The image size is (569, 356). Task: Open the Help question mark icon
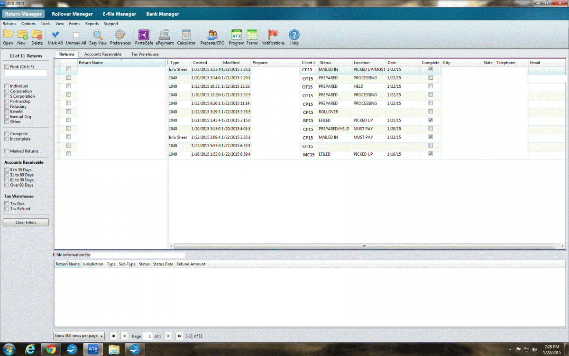294,34
